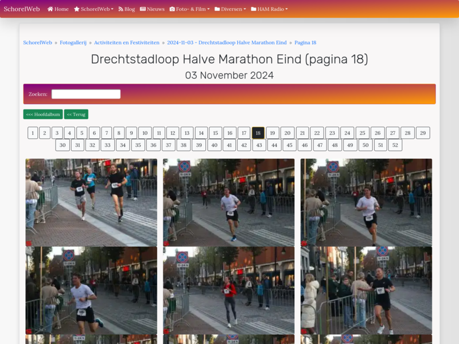Click the Fotogallerij breadcrumb link
Viewport: 459px width, 344px height.
click(73, 42)
